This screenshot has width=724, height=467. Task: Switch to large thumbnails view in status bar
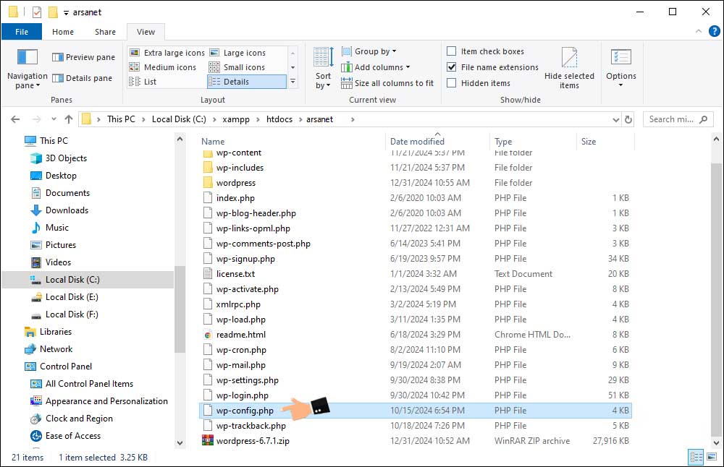point(712,457)
